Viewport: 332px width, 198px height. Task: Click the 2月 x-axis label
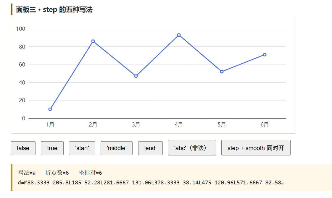coord(93,125)
